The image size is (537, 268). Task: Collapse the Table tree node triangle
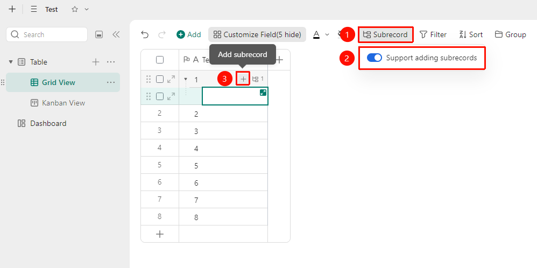(11, 62)
